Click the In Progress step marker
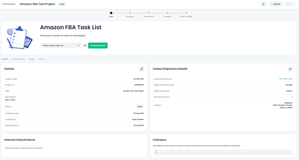This screenshot has height=160, width=299. click(x=167, y=13)
